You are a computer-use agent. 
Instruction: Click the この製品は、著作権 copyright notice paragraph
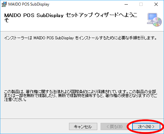click(x=81, y=96)
